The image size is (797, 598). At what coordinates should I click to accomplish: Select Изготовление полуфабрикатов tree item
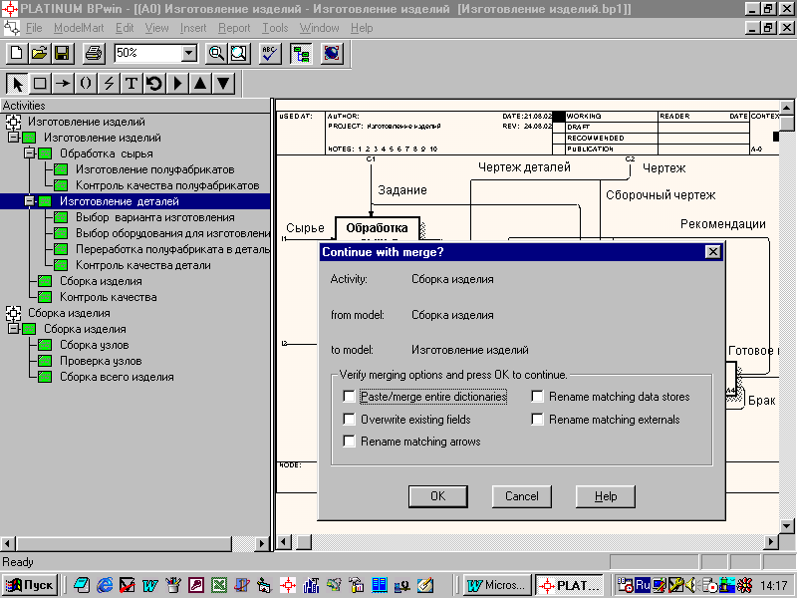(x=155, y=169)
